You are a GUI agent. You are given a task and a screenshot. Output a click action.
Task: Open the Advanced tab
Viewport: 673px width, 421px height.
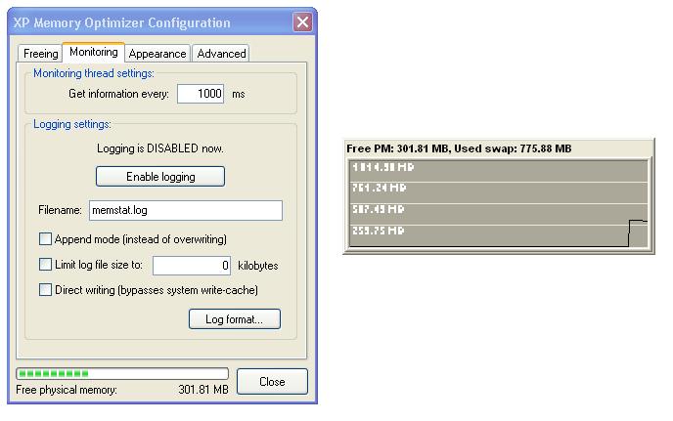[x=221, y=54]
